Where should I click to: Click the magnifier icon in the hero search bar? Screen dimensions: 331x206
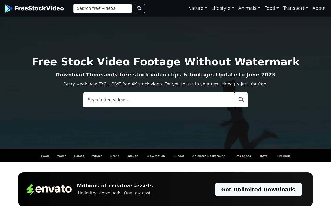(241, 100)
